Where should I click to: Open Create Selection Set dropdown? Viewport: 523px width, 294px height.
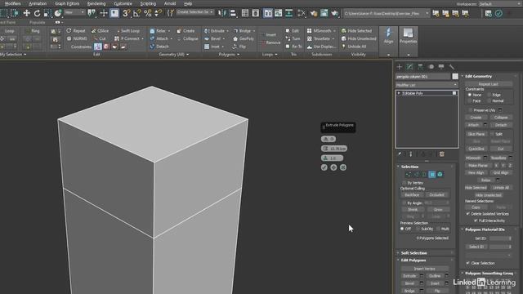pos(195,12)
